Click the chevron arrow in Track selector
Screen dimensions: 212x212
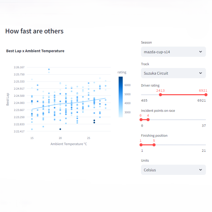tap(201, 73)
